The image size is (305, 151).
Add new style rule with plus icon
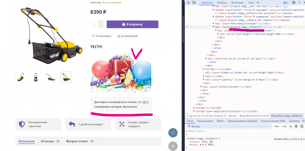[x=291, y=126]
